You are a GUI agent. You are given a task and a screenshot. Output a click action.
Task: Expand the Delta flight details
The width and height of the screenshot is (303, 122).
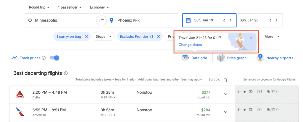click(x=225, y=94)
